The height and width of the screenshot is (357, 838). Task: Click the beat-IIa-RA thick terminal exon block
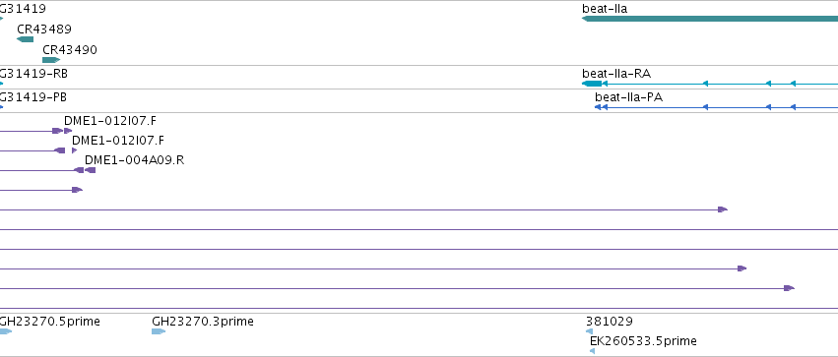[592, 84]
